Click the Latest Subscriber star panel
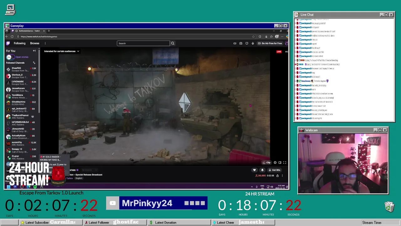 pos(50,223)
